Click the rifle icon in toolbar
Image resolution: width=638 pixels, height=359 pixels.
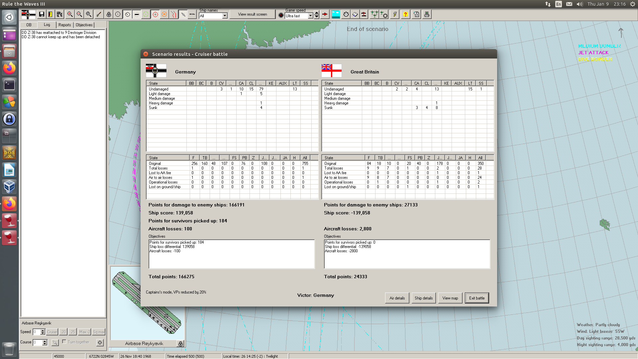pyautogui.click(x=99, y=14)
